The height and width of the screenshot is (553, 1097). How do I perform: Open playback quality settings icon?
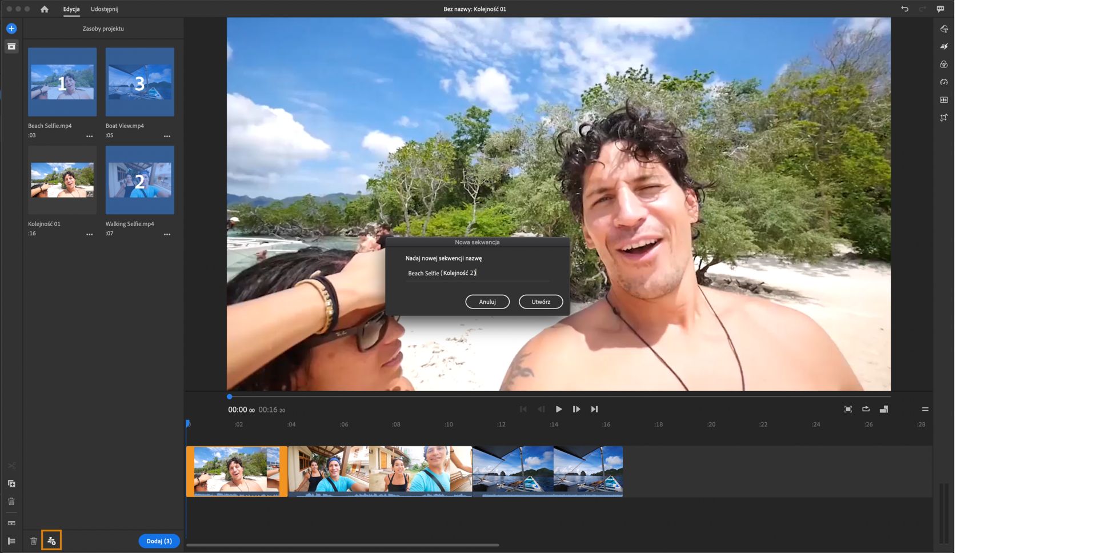pyautogui.click(x=884, y=409)
